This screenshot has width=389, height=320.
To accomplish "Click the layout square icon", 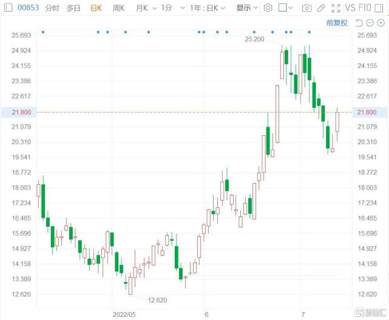I will (x=283, y=8).
